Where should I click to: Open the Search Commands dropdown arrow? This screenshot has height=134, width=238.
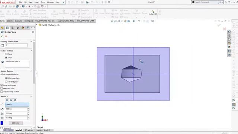tap(222, 2)
